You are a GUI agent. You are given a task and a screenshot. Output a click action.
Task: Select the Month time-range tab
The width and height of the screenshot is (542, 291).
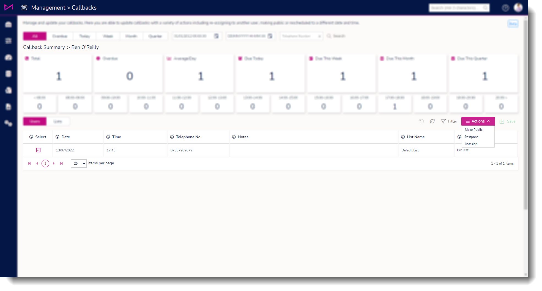tap(131, 36)
